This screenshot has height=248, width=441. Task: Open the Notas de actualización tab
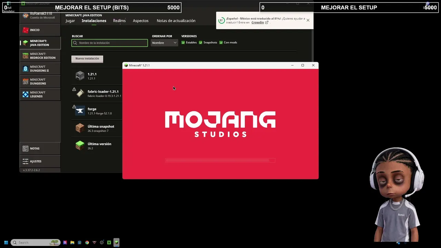click(x=176, y=21)
